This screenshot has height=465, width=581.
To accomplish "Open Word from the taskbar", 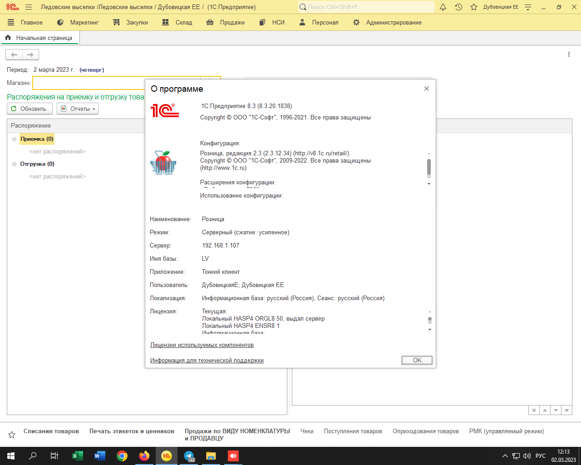I will 100,456.
